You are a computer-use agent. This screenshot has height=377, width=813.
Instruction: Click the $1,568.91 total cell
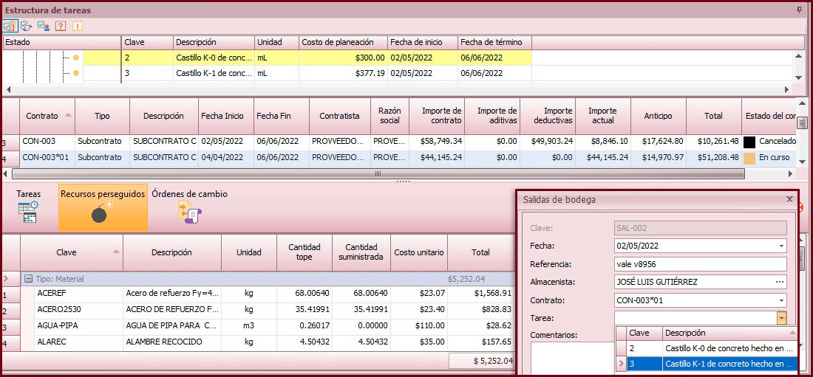coord(480,293)
